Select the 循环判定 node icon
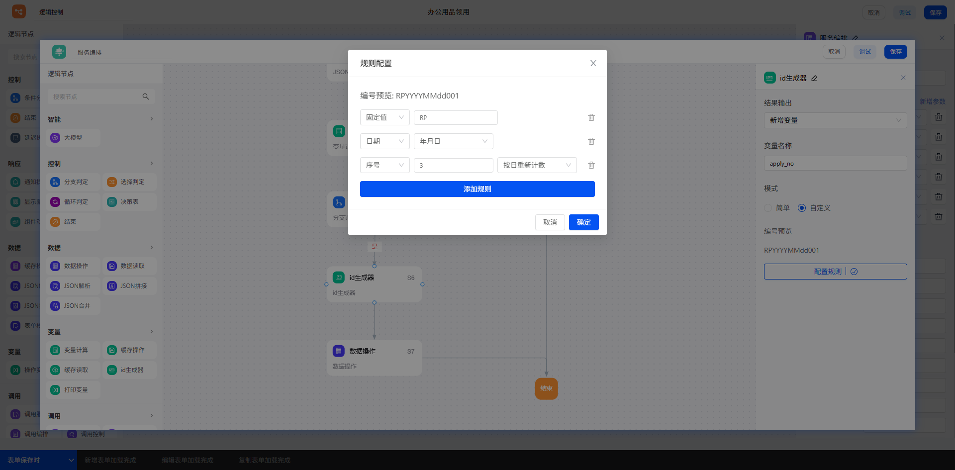Viewport: 955px width, 470px height. point(55,202)
